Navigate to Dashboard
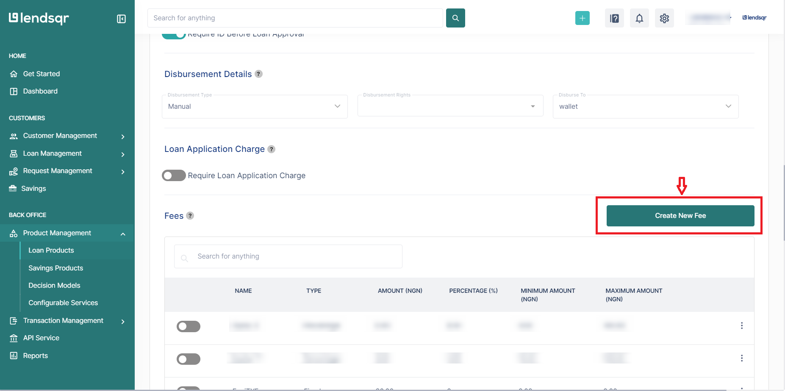Image resolution: width=785 pixels, height=391 pixels. (x=40, y=91)
